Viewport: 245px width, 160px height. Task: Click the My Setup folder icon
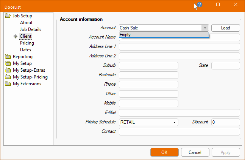click(8, 63)
